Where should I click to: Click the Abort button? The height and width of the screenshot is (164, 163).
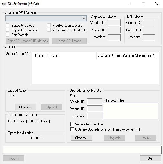(13, 158)
